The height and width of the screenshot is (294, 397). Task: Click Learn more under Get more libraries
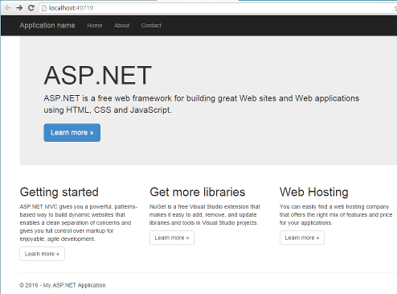tap(172, 238)
